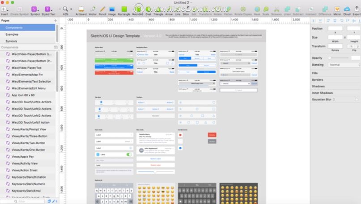Toggle green Label switch in canvas table cell
Image resolution: width=361 pixels, height=204 pixels.
pos(129,154)
